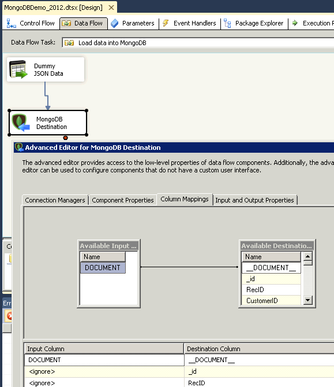Click the Execution green arrow icon

pos(295,23)
